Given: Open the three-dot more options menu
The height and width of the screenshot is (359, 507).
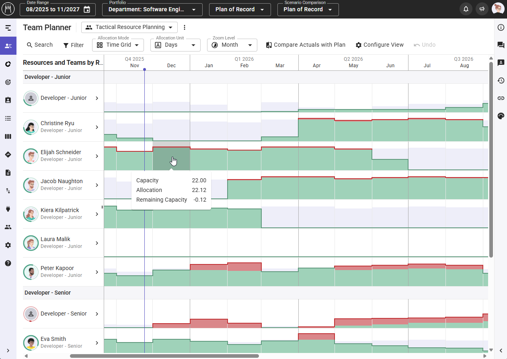Looking at the screenshot, I should coord(185,27).
